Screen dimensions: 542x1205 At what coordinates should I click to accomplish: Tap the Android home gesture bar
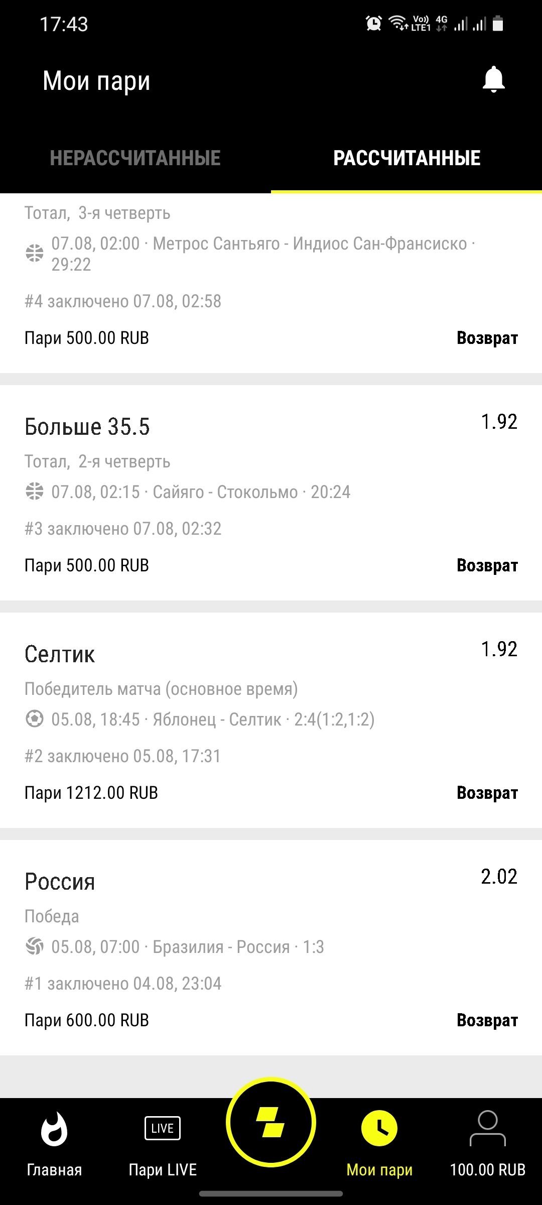(x=271, y=1193)
